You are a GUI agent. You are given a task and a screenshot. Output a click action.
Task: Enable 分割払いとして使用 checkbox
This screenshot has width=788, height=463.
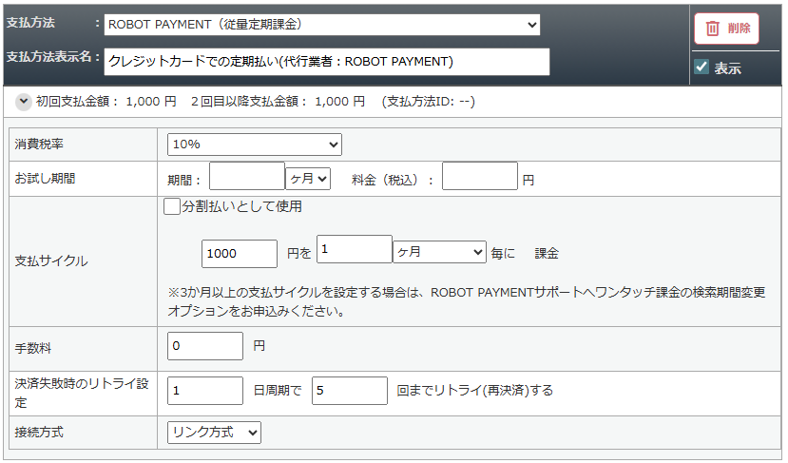[x=172, y=206]
